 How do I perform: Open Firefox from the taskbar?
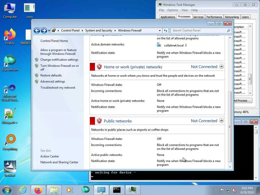(38, 190)
